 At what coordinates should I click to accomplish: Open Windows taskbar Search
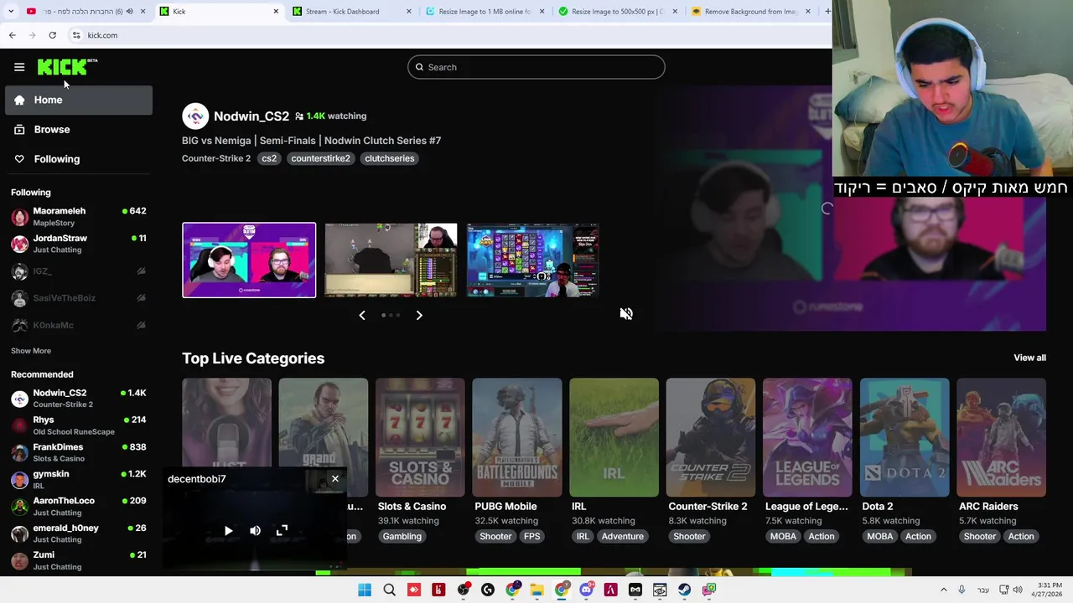(x=389, y=590)
